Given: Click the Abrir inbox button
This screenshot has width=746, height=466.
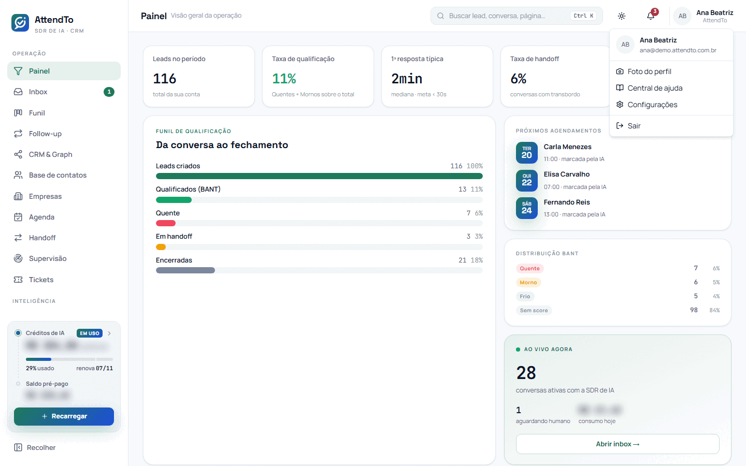Looking at the screenshot, I should (x=618, y=444).
